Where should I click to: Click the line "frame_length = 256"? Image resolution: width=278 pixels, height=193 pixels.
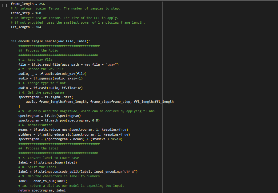(x=28, y=4)
